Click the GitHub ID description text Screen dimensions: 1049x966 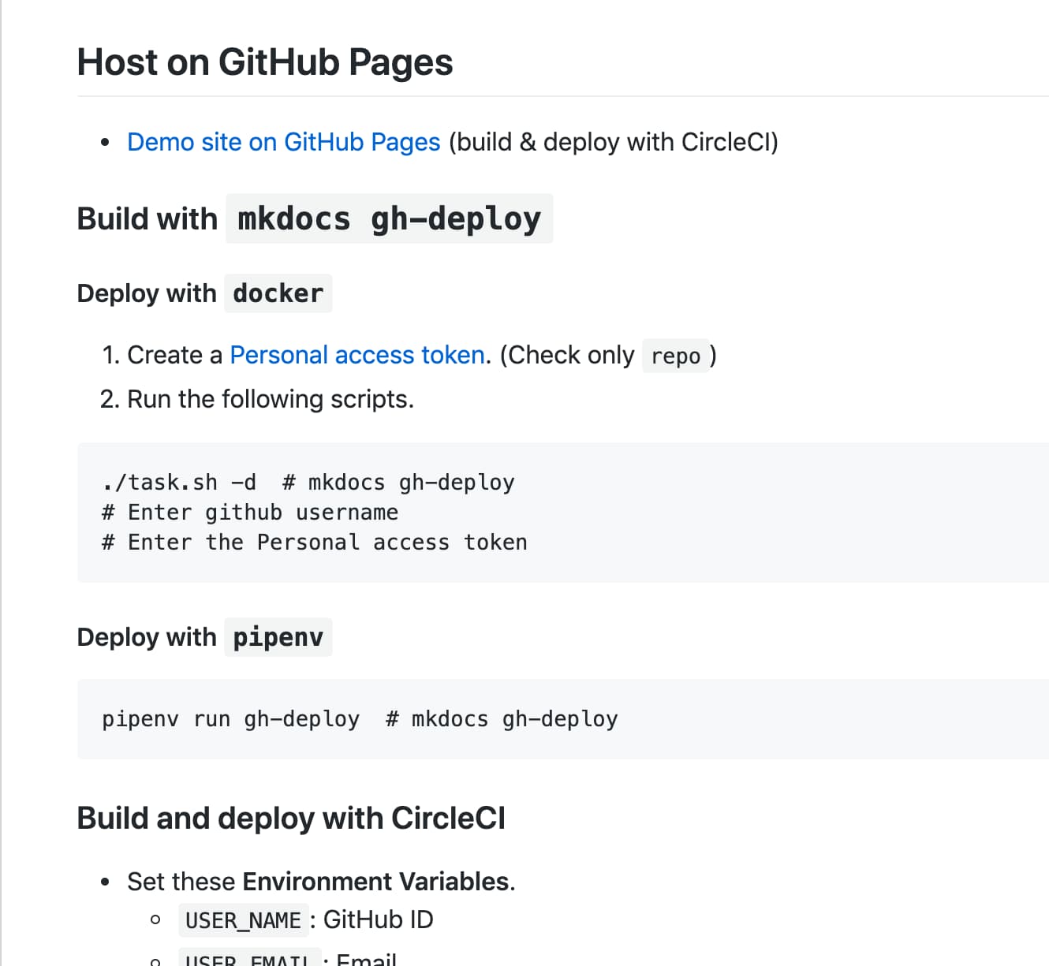pyautogui.click(x=379, y=919)
